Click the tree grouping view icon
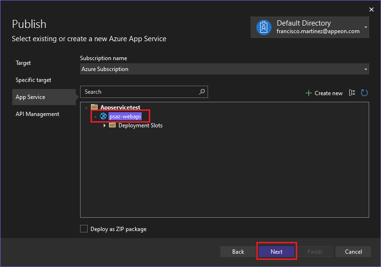 [x=352, y=93]
